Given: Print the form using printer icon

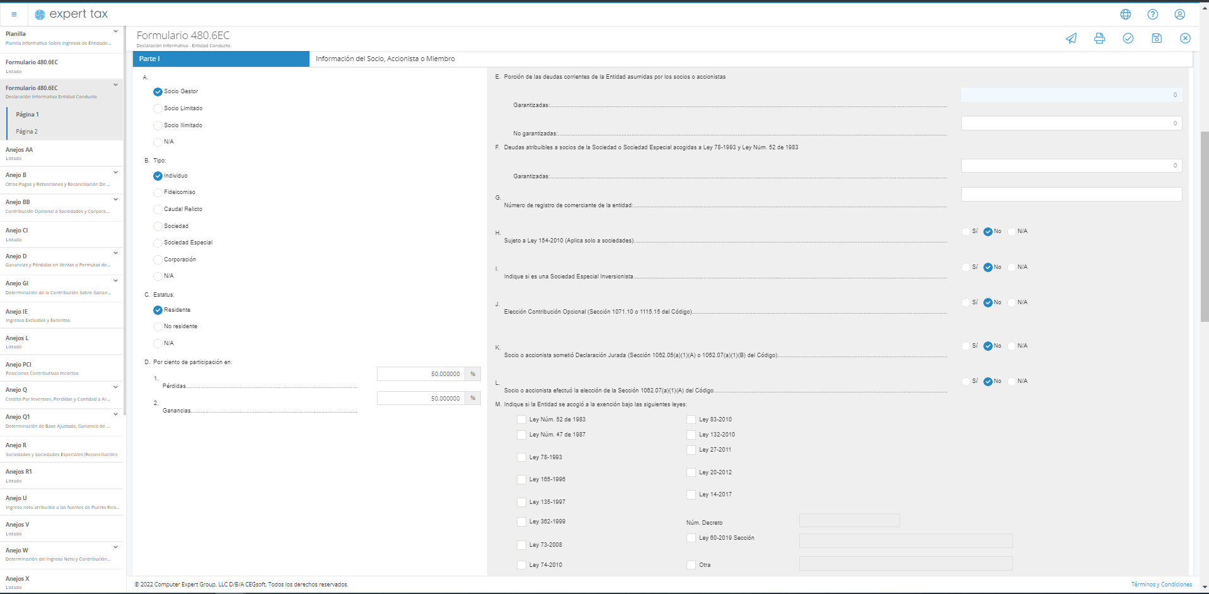Looking at the screenshot, I should click(x=1099, y=38).
